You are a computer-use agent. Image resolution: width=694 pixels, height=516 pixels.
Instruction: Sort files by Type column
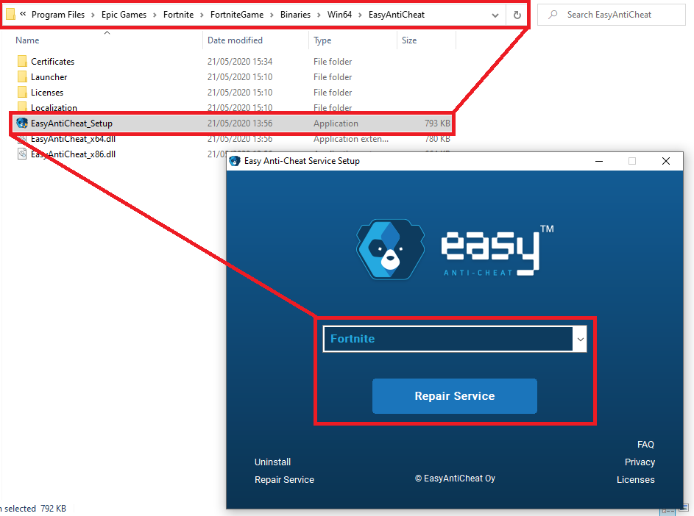tap(322, 40)
